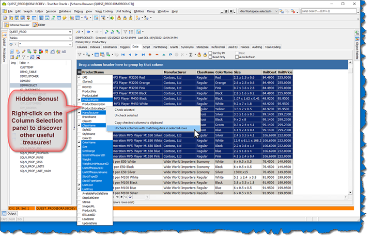This screenshot has height=240, width=372.
Task: Switch to the Editor window tab
Action: point(39,25)
